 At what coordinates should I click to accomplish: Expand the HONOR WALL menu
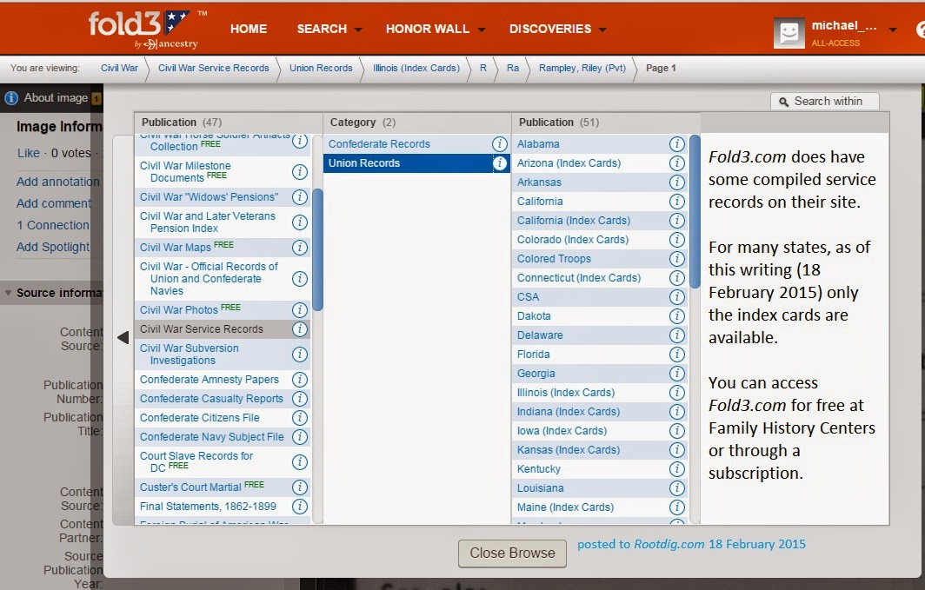point(435,29)
